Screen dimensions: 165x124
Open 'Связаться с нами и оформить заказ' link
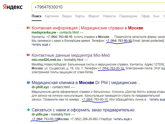(x=83, y=110)
